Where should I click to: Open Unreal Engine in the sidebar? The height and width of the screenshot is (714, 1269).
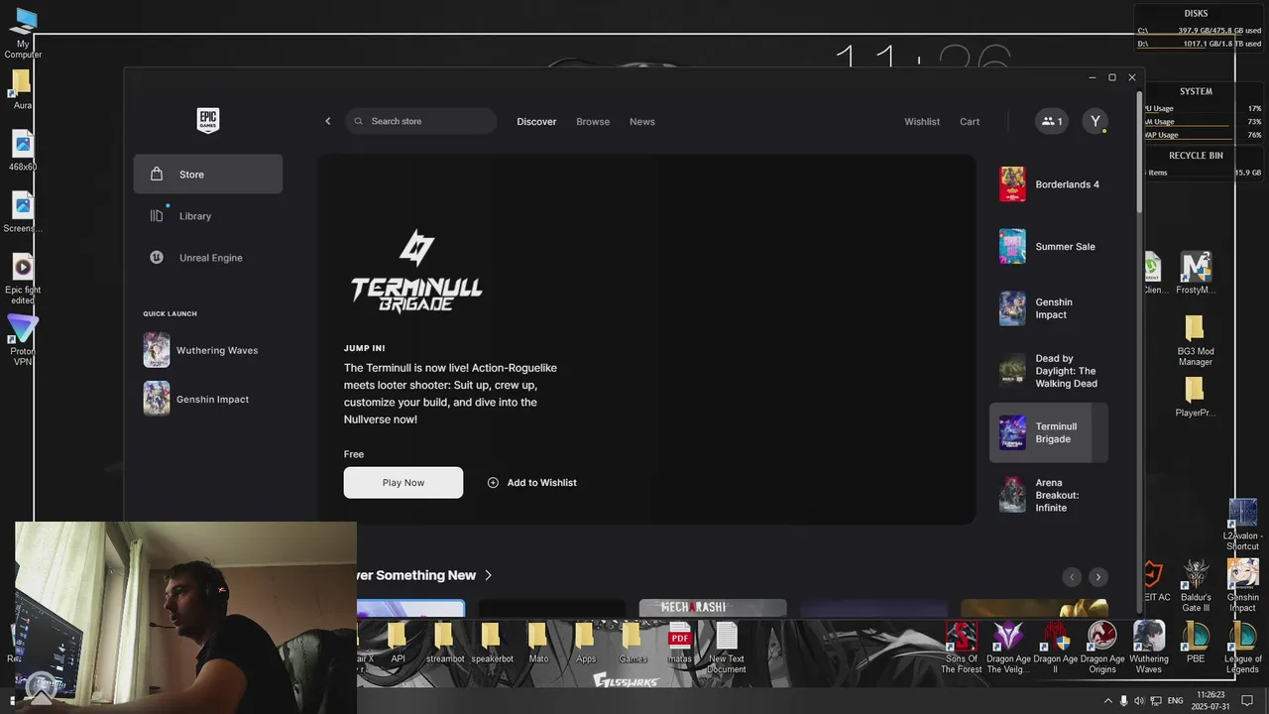pyautogui.click(x=208, y=258)
